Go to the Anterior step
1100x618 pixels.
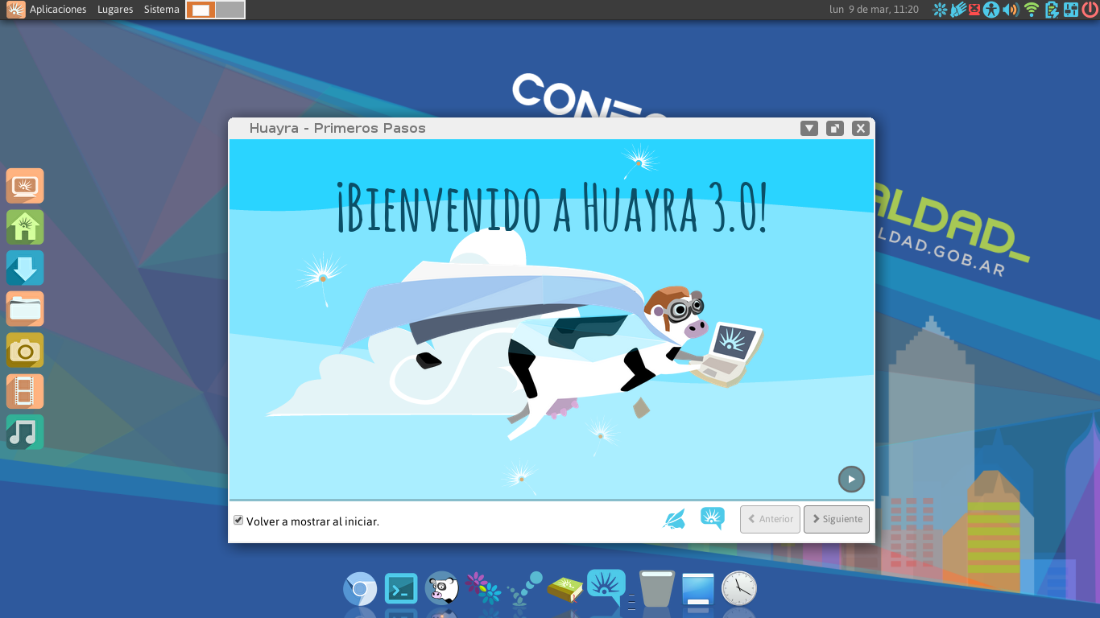[x=770, y=519]
